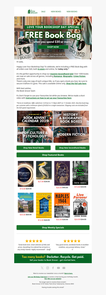This screenshot has width=106, height=295.
Task: Select NEW BOOKS in header navigation
Action: (72, 12)
